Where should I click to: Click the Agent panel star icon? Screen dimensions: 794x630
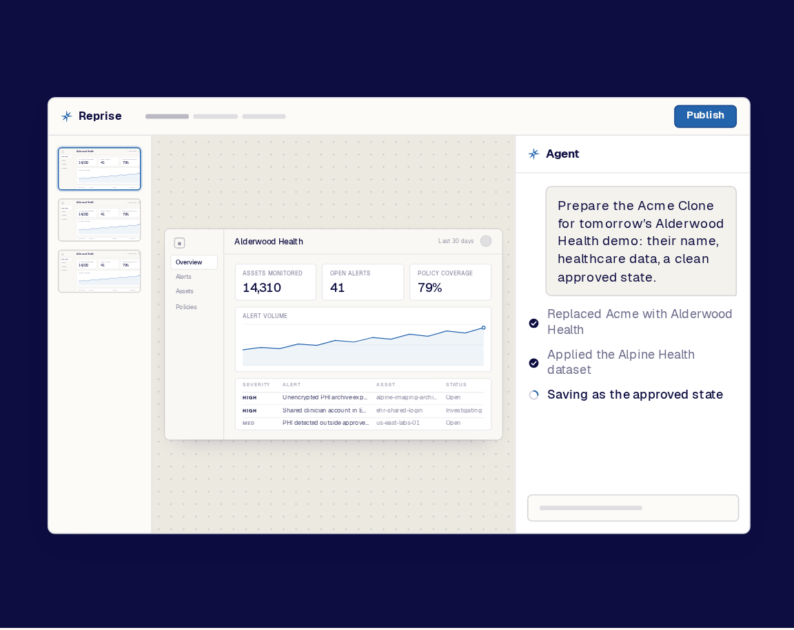pos(533,154)
